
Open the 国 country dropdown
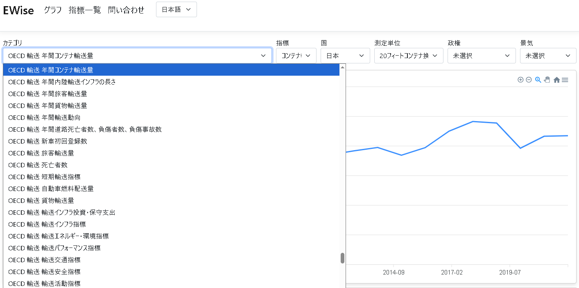coord(345,56)
